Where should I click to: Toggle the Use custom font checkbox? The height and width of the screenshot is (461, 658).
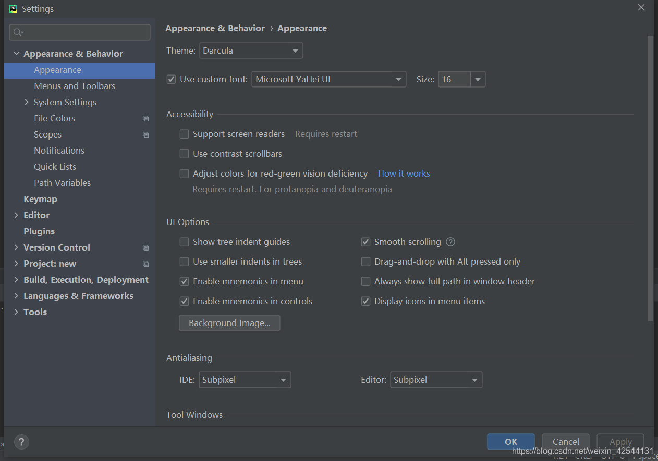pyautogui.click(x=171, y=79)
